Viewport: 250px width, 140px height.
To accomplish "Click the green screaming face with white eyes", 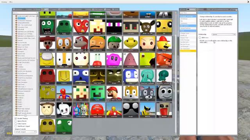I will (48, 27).
